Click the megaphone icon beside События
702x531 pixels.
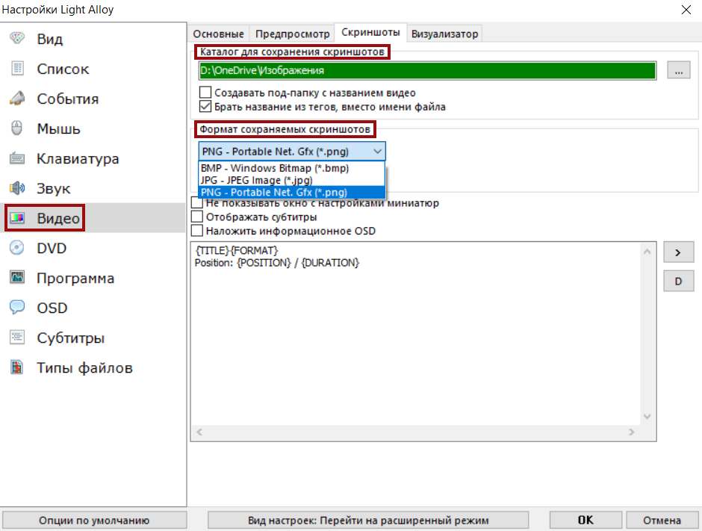click(17, 99)
